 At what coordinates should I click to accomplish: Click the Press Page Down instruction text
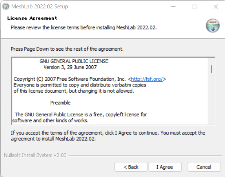67,49
